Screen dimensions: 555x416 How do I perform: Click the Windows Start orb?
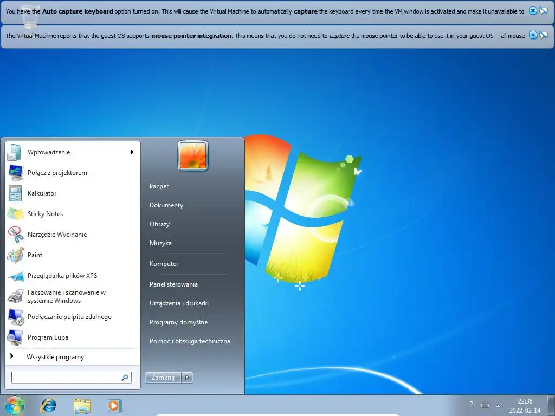point(15,405)
